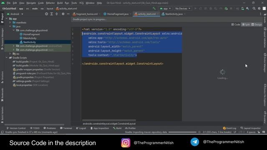Screen dimensions: 267x150
Task: Click the layout breadcrumb in navigation bar
Action: tap(50, 8)
